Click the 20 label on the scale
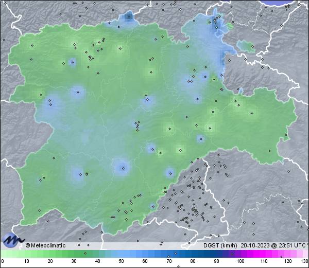Screen dimensions: 309x268 click(x=50, y=261)
